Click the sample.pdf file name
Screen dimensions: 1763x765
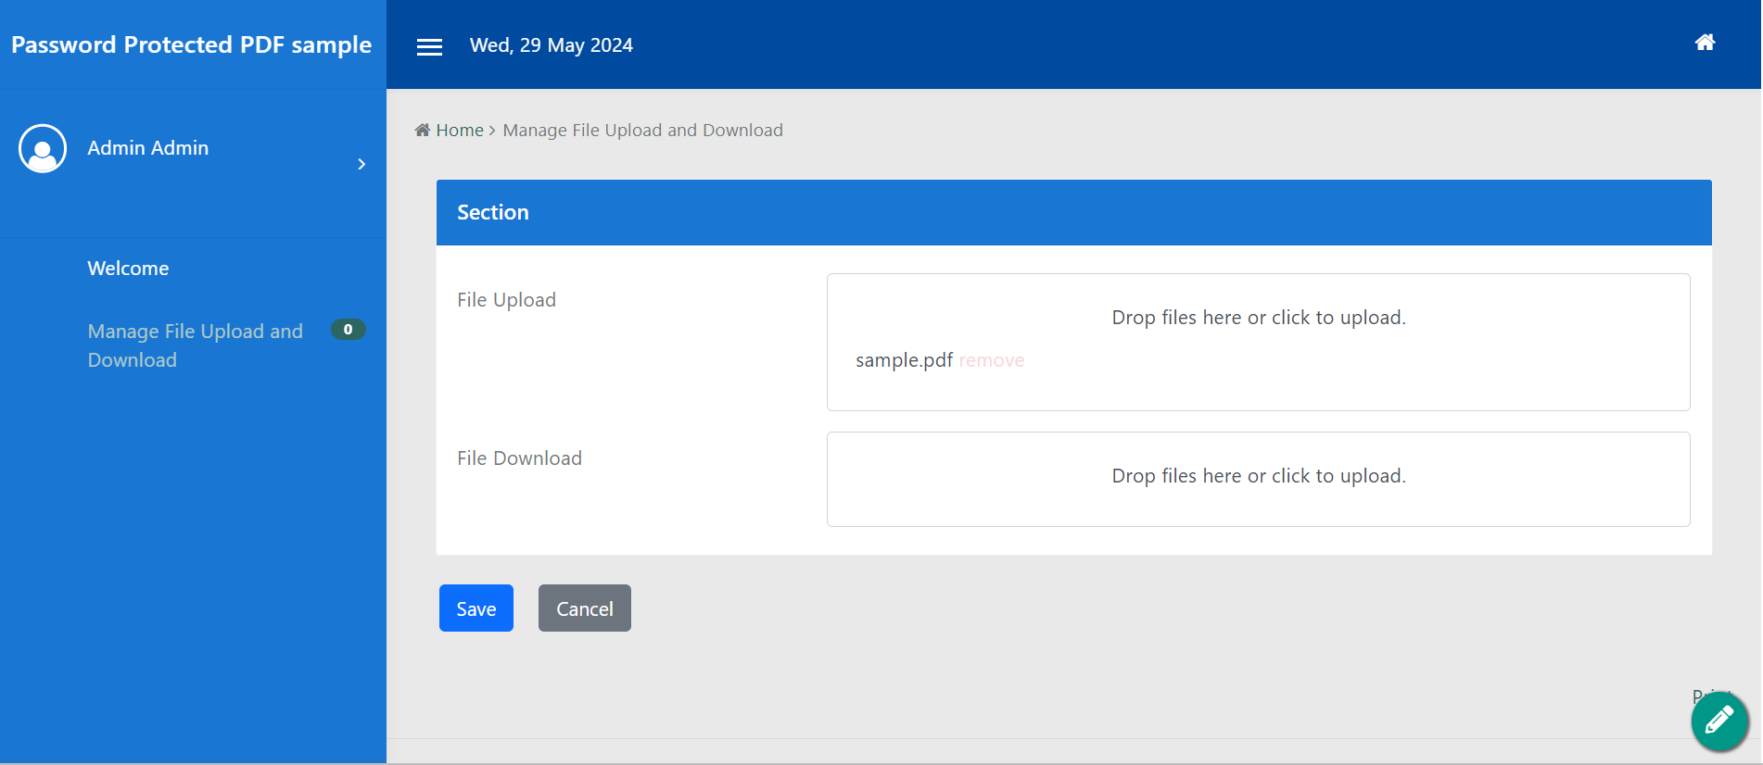coord(904,360)
